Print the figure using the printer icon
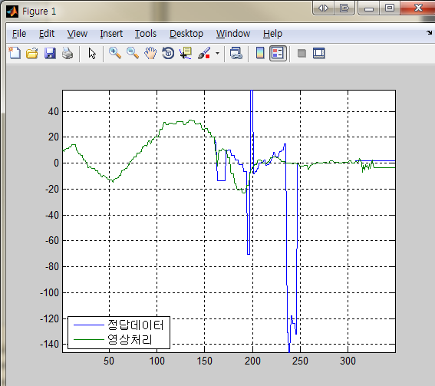The image size is (435, 386). (x=68, y=53)
